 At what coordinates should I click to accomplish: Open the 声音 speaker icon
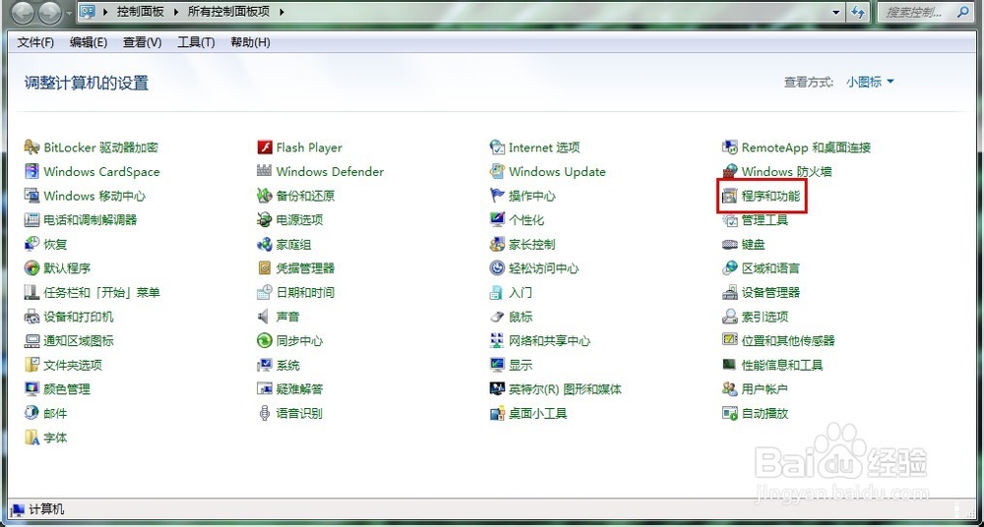point(265,317)
